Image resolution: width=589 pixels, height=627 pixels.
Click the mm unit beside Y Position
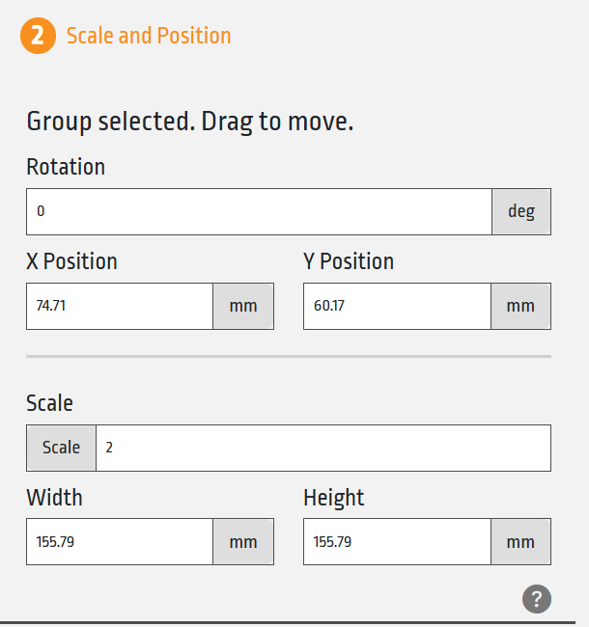[x=520, y=307]
